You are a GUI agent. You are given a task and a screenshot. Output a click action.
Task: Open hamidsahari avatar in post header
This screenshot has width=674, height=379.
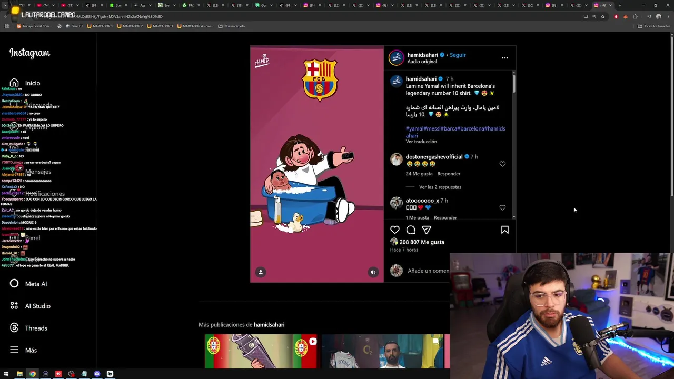[396, 57]
